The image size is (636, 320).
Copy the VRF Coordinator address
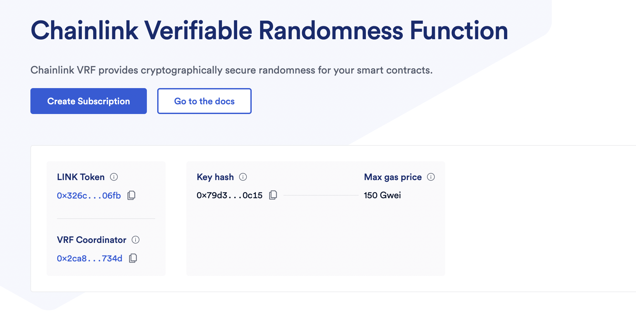point(133,258)
